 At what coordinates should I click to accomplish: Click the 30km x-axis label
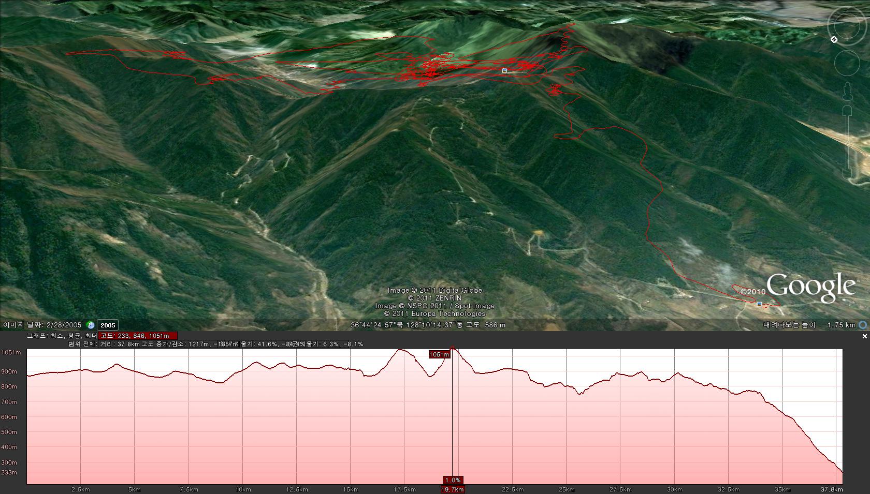(674, 489)
